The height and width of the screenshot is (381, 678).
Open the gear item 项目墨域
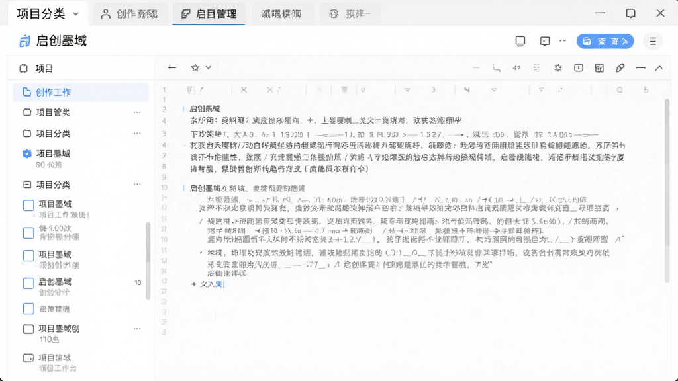pyautogui.click(x=53, y=153)
